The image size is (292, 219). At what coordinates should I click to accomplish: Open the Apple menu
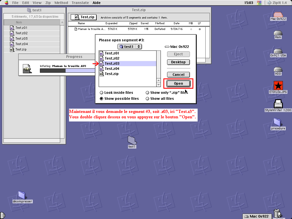6,3
